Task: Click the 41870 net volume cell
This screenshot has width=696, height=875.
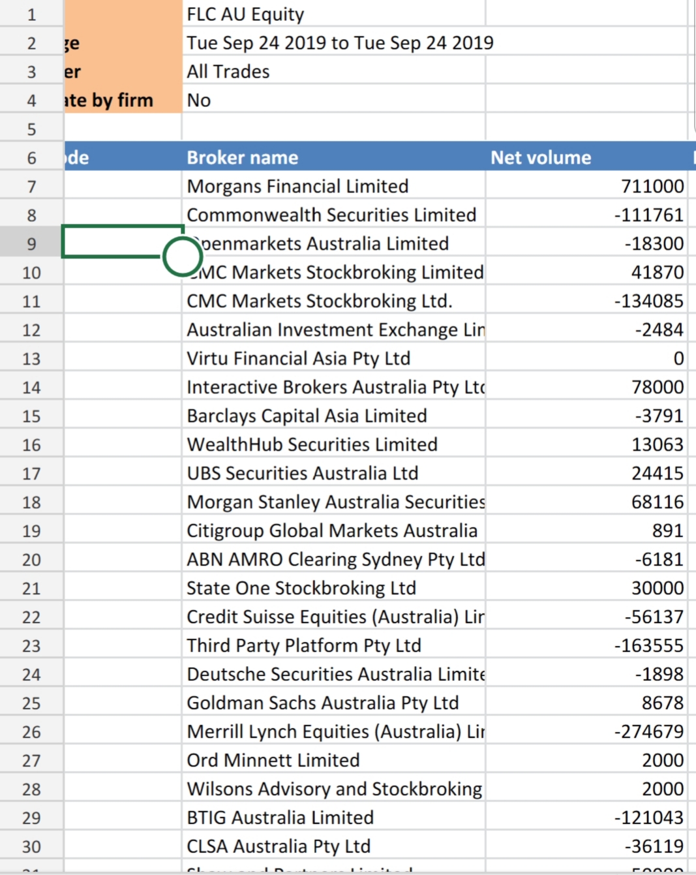Action: [x=586, y=272]
